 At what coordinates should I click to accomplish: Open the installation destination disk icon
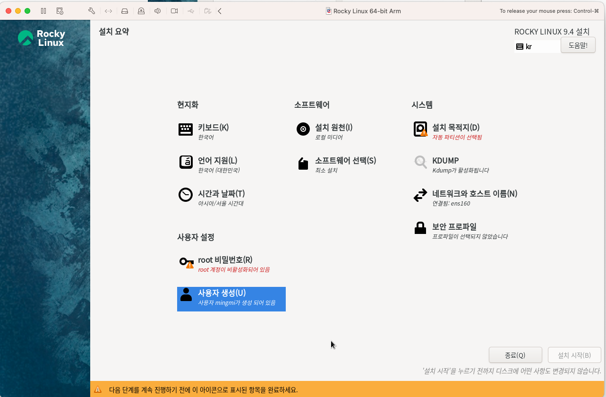pyautogui.click(x=420, y=129)
